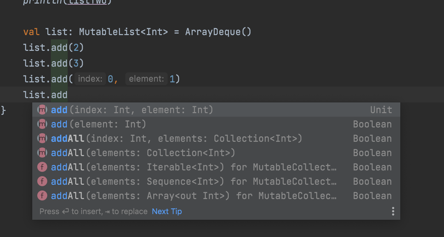Click the Next Tip link
Viewport: 444px width, 237px height.
click(167, 212)
